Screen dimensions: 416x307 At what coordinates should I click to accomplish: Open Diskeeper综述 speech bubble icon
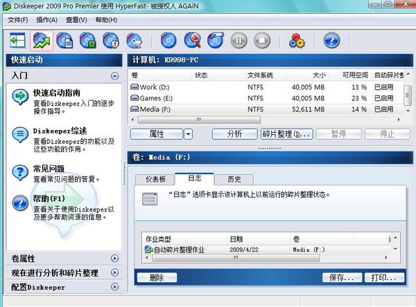point(20,135)
